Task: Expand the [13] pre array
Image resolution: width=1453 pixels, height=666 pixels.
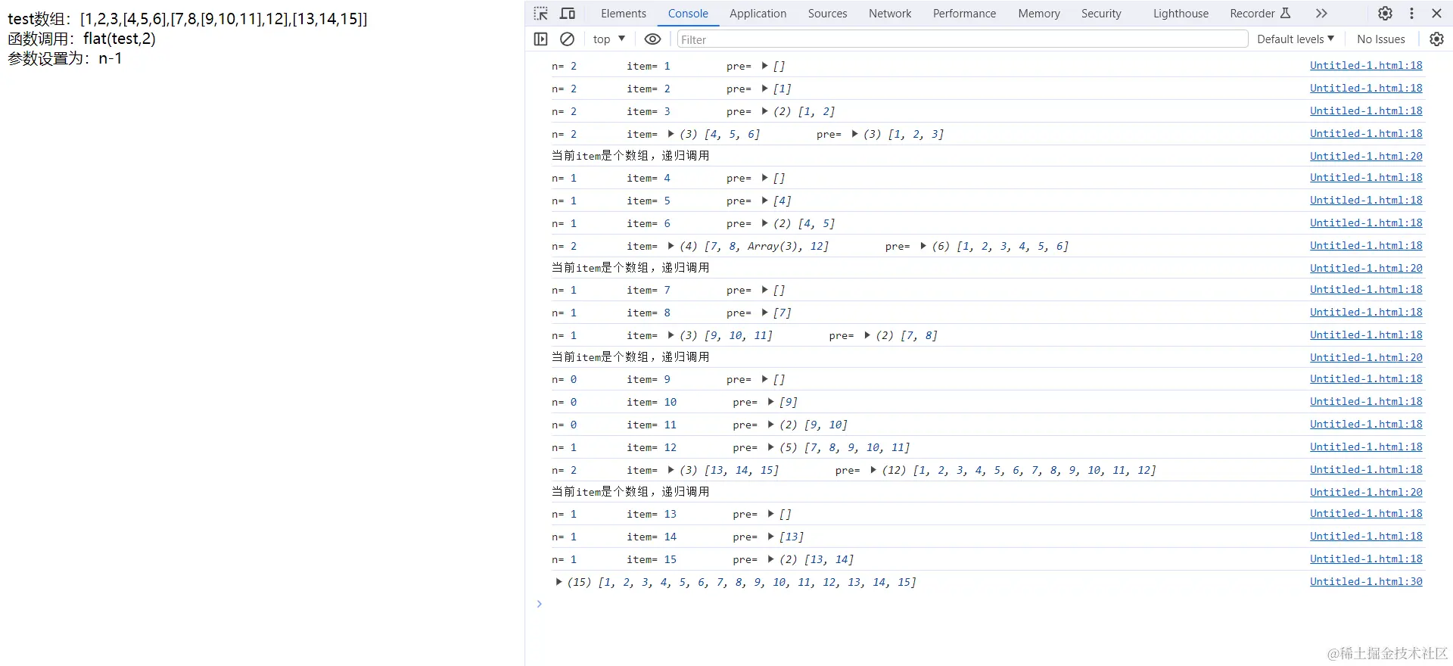Action: 771,537
